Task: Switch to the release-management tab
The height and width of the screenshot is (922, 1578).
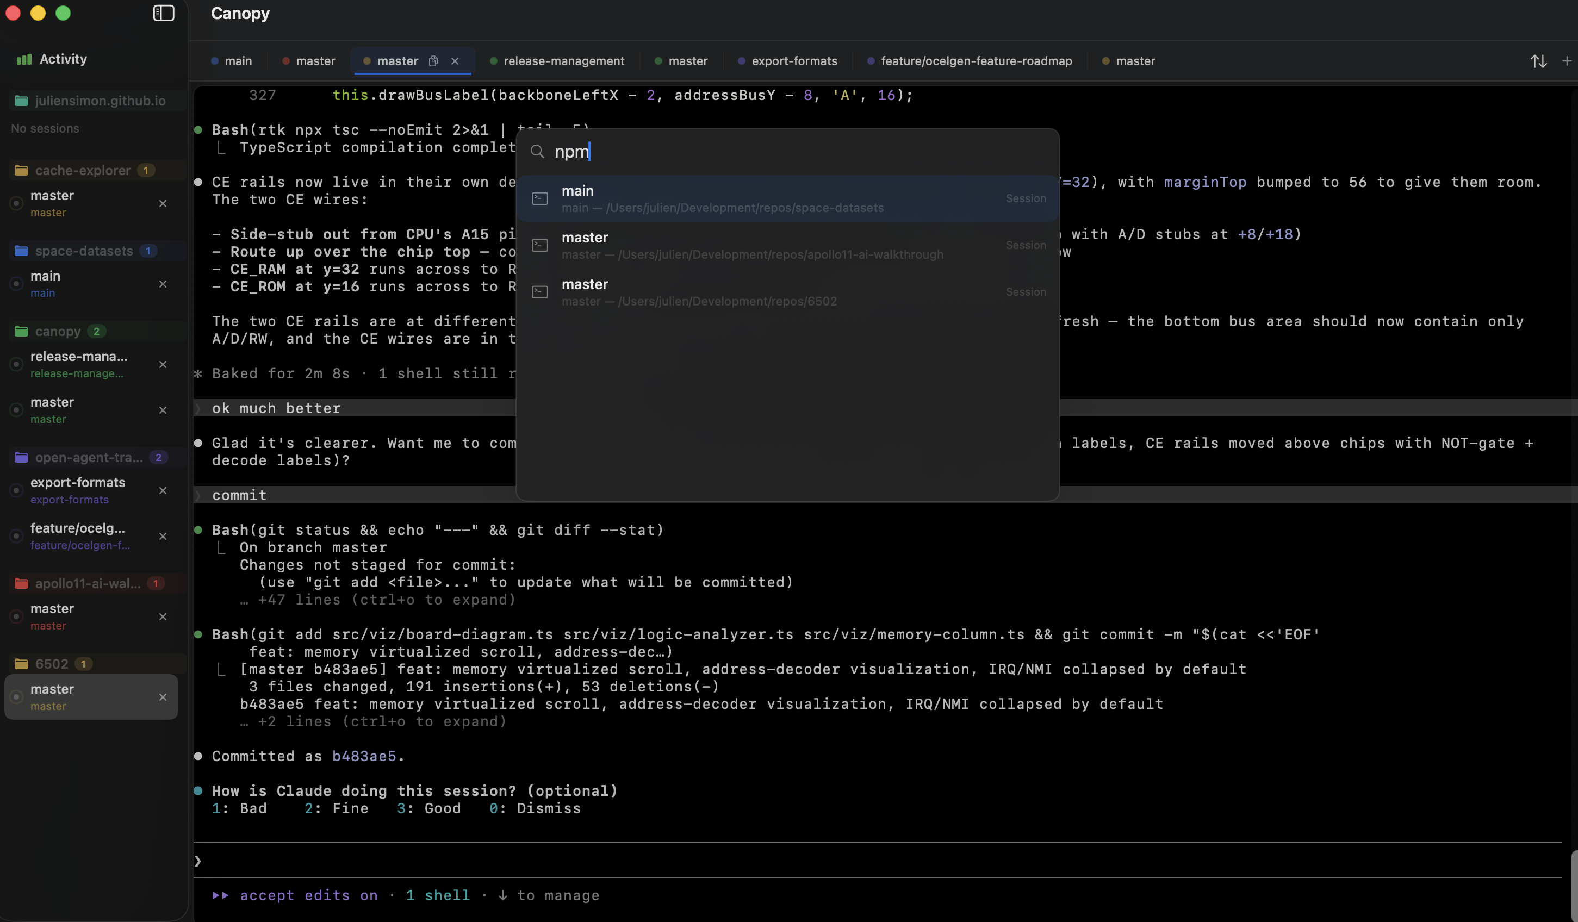Action: coord(557,61)
